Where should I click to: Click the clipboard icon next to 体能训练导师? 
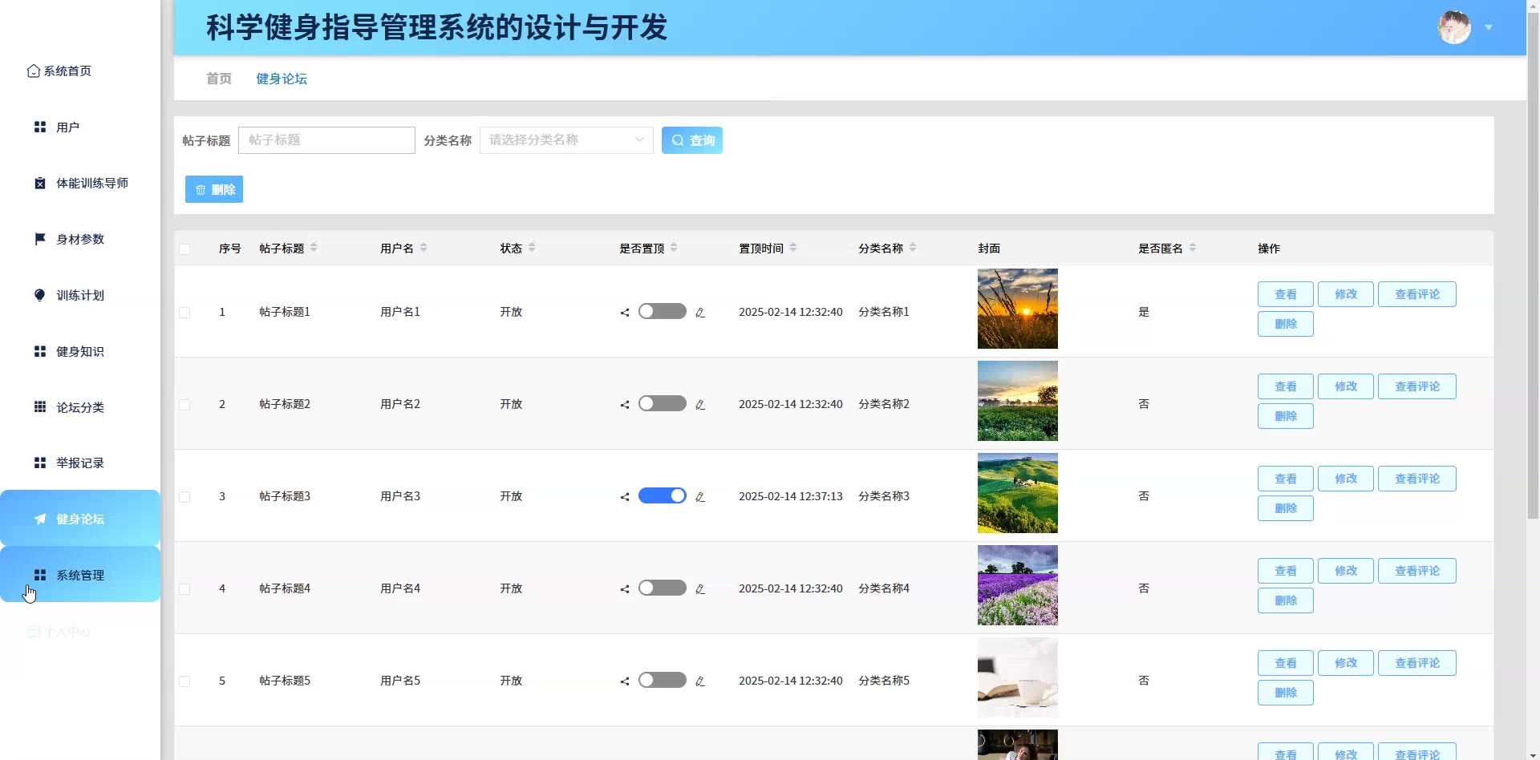39,184
